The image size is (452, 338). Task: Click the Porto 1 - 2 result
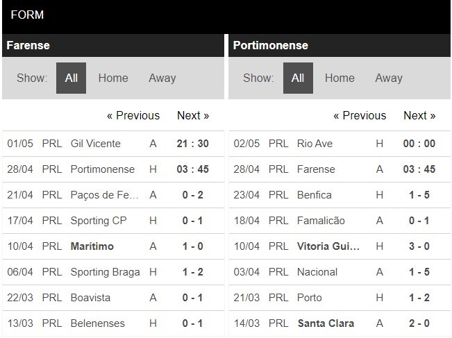(x=419, y=298)
